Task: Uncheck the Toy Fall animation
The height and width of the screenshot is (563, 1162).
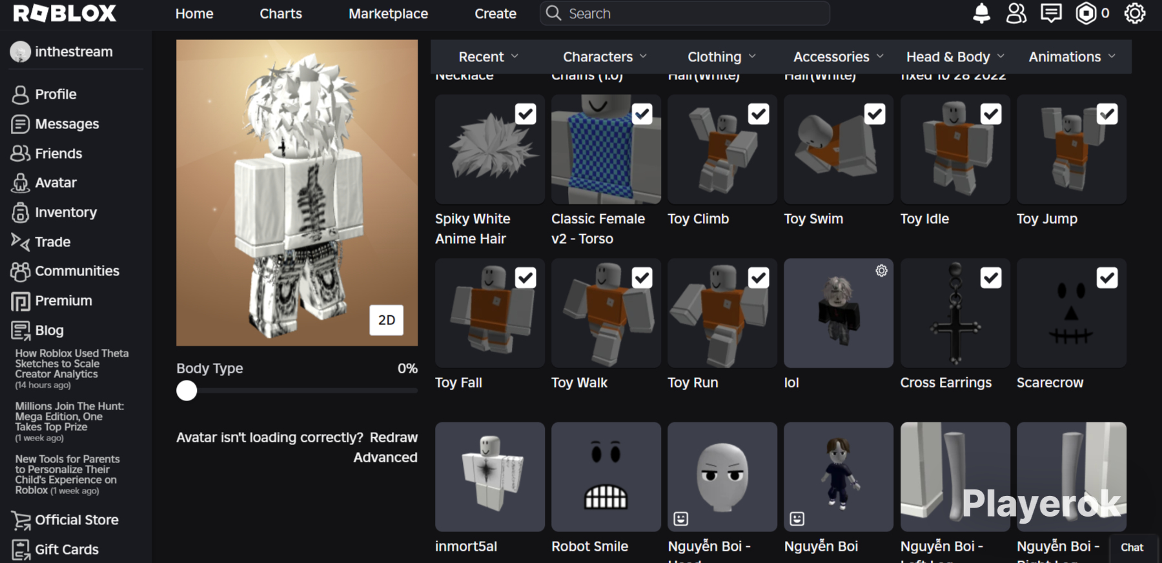Action: pyautogui.click(x=525, y=278)
